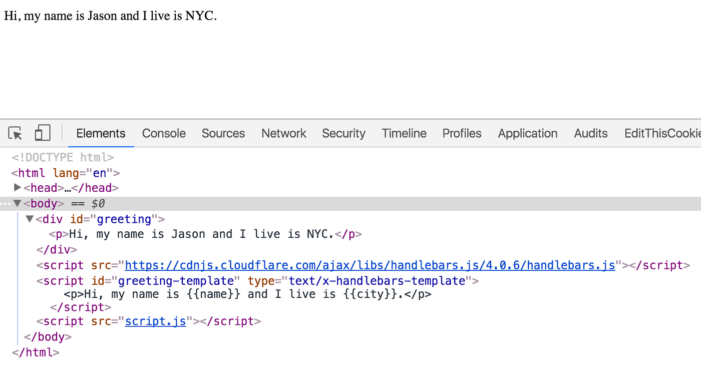Open the script.js source link
This screenshot has height=368, width=701.
[x=155, y=321]
